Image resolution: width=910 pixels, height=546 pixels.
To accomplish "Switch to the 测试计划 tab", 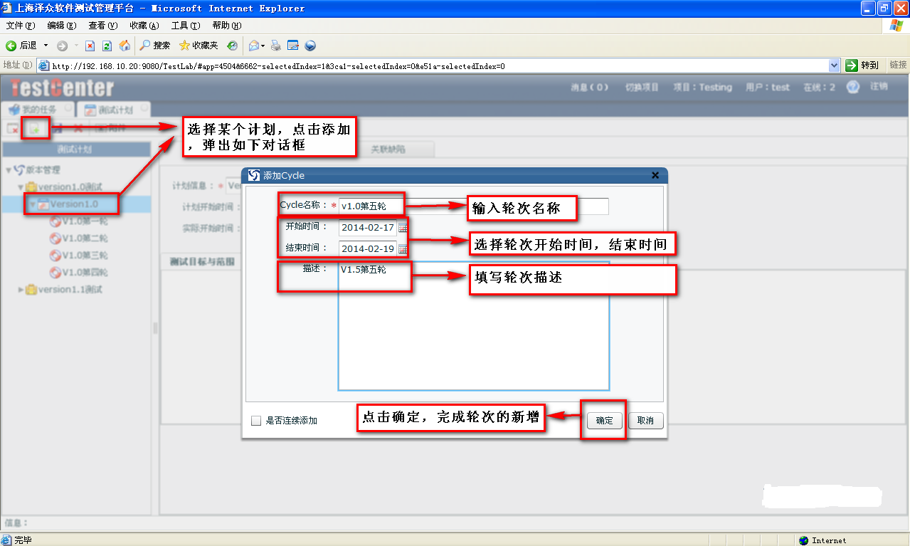I will tap(114, 110).
